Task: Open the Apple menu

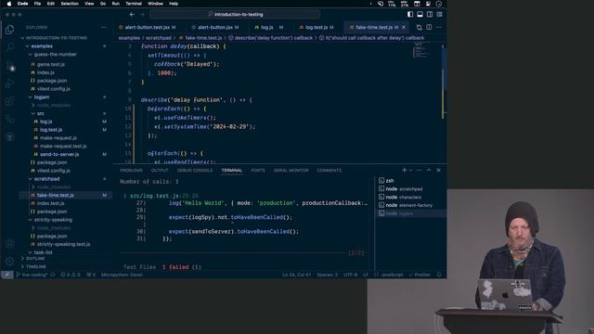Action: 8,4
